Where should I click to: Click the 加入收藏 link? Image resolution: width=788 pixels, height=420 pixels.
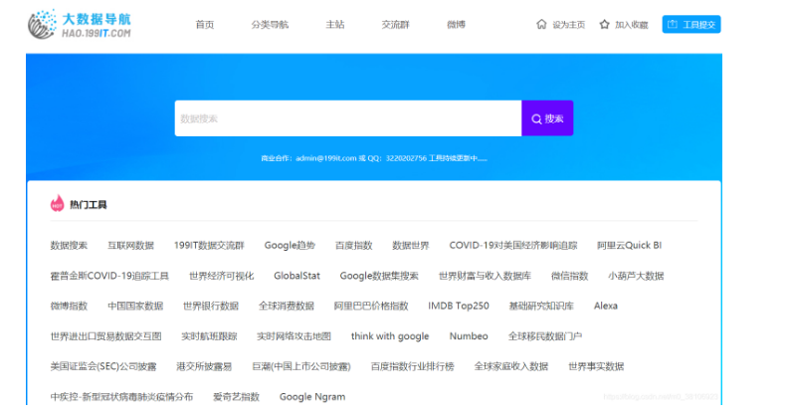pyautogui.click(x=631, y=25)
